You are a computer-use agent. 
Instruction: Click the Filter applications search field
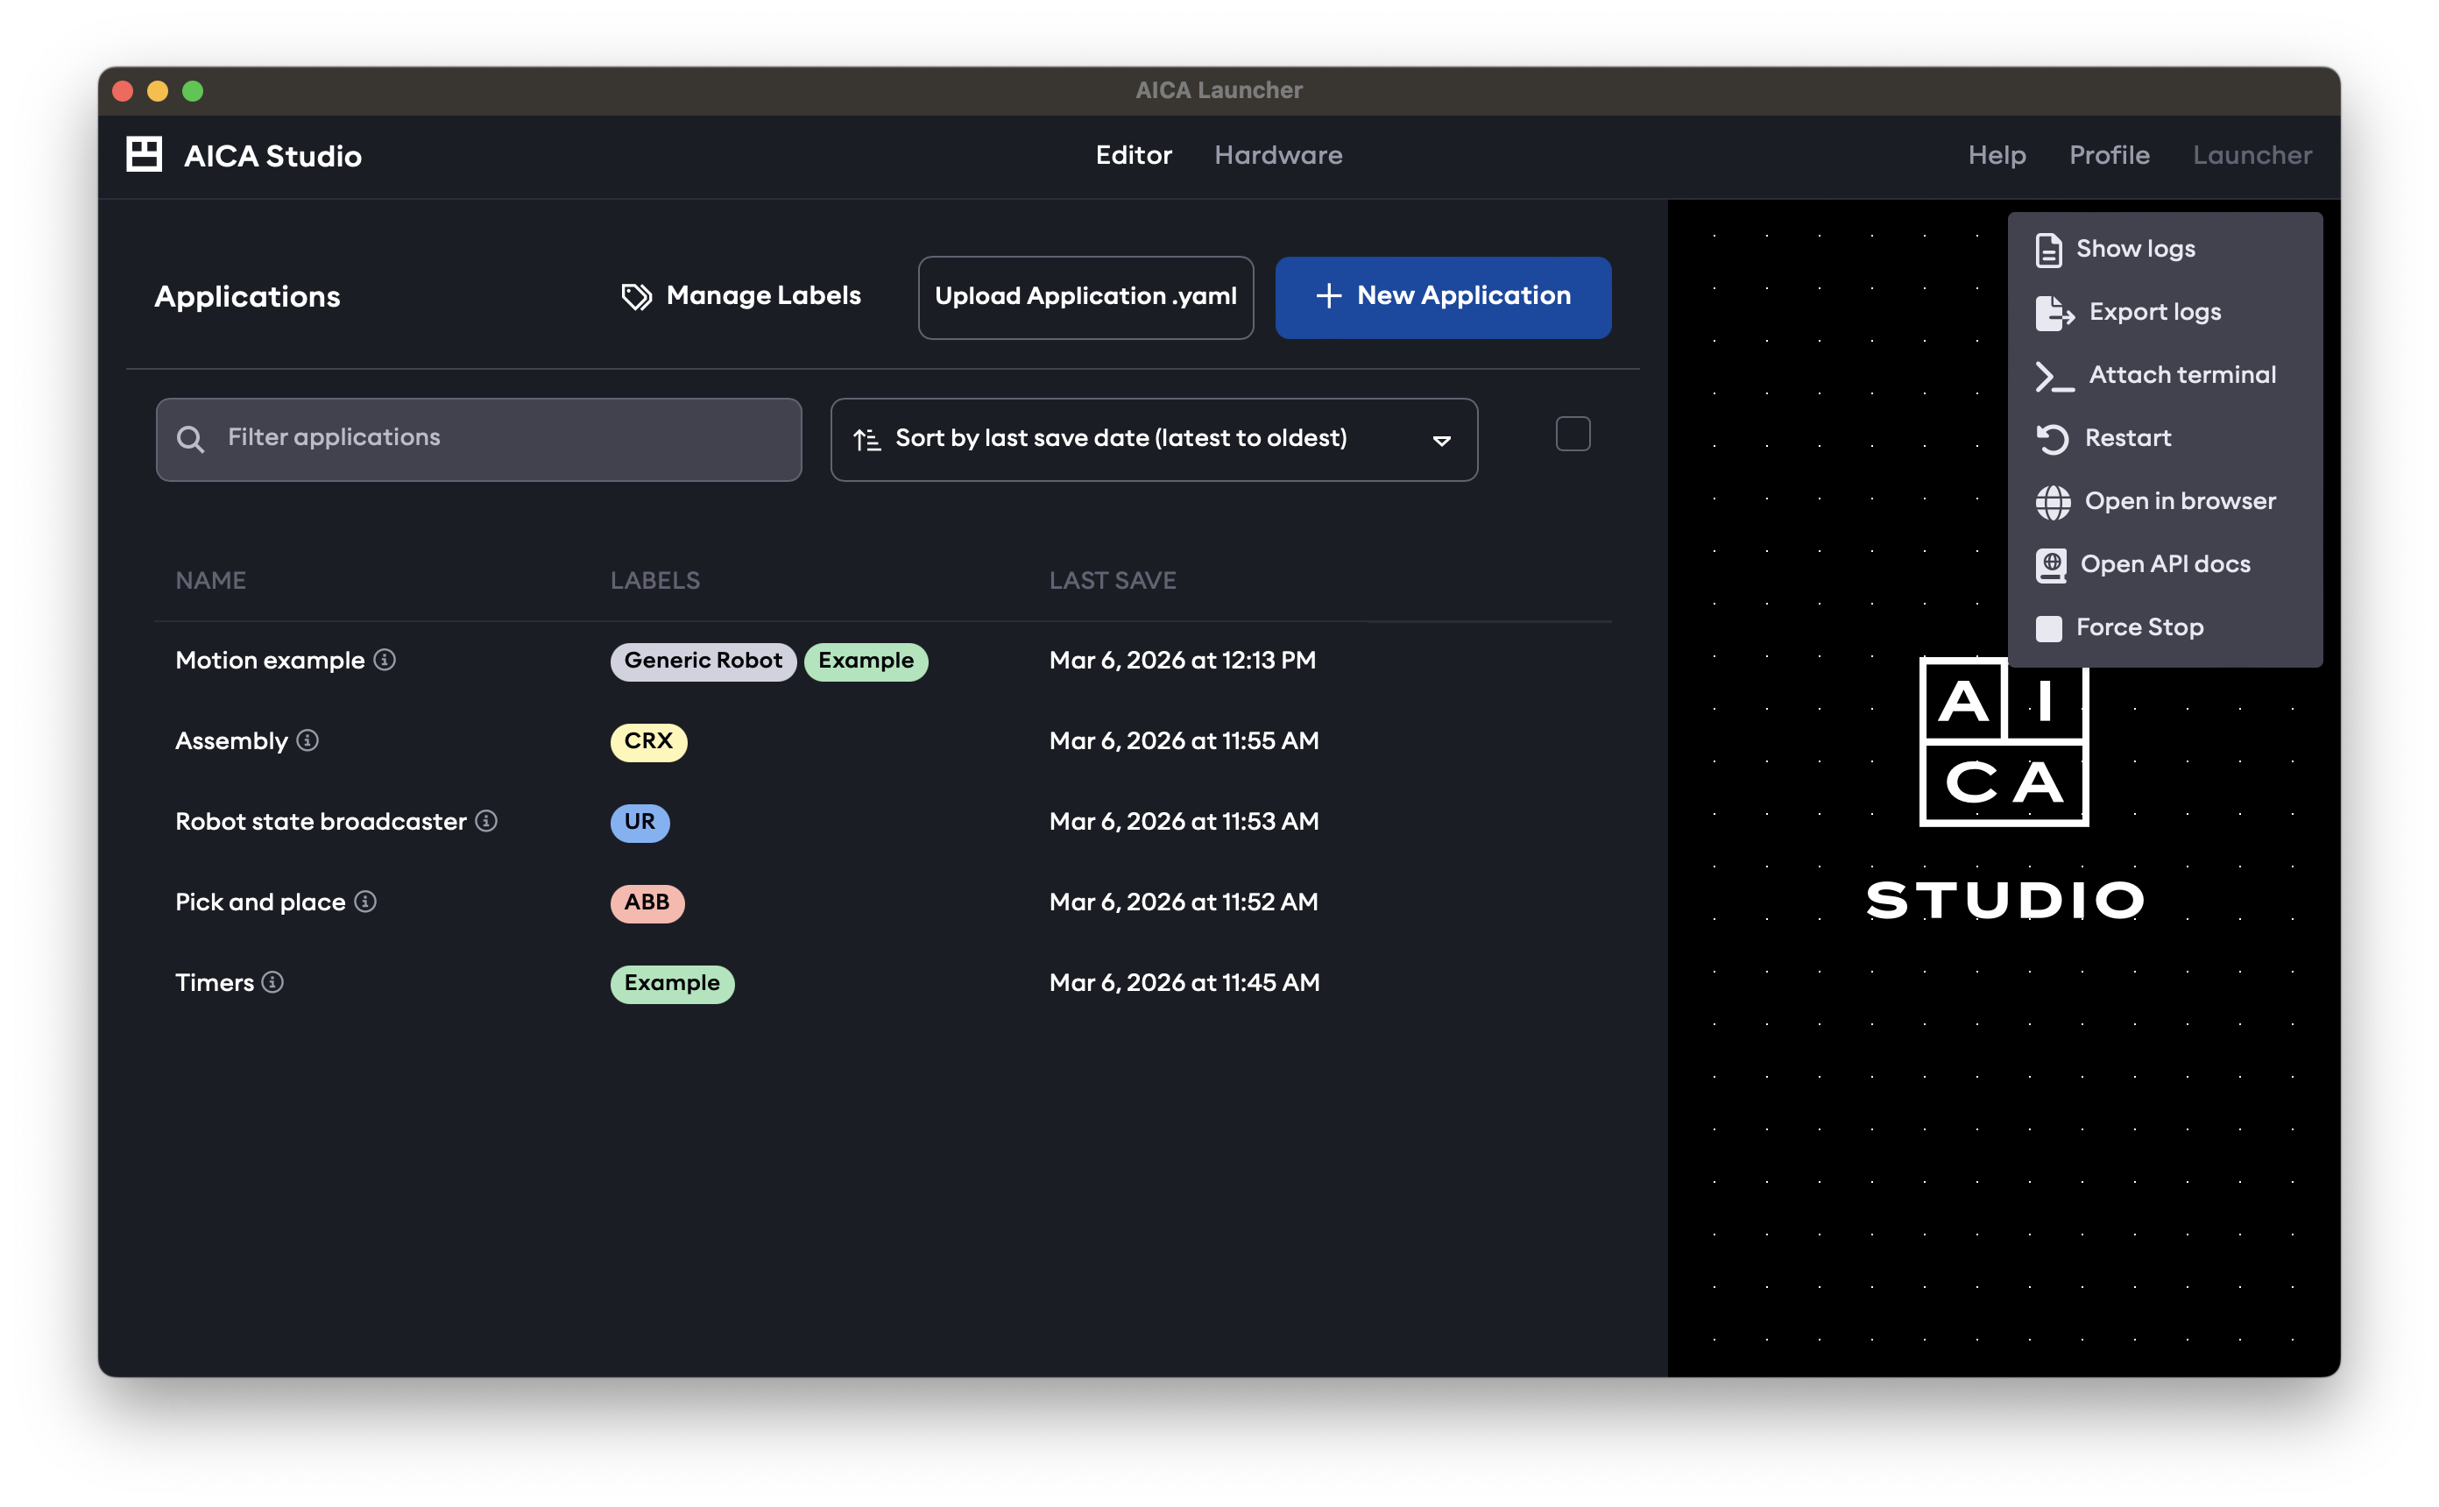pyautogui.click(x=478, y=439)
